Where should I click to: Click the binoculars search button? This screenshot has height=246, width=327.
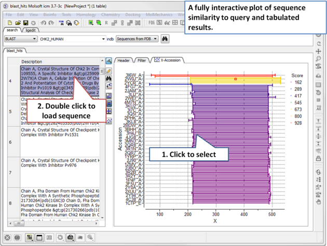click(x=165, y=39)
